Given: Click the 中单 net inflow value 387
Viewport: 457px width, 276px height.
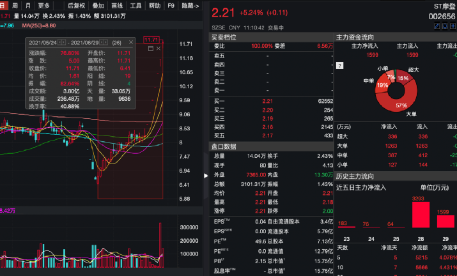Looking at the screenshot, I should pos(392,155).
